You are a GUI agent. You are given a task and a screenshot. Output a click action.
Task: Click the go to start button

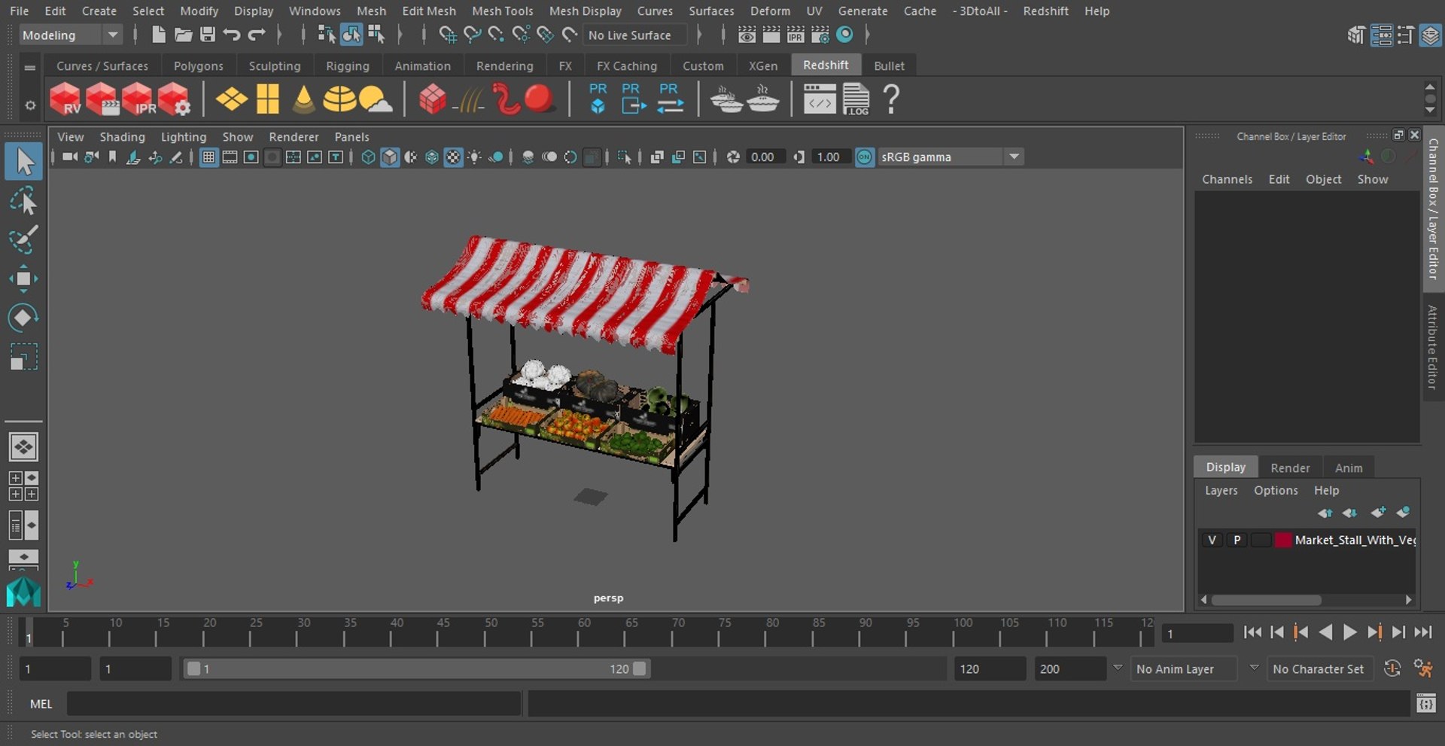(1252, 632)
